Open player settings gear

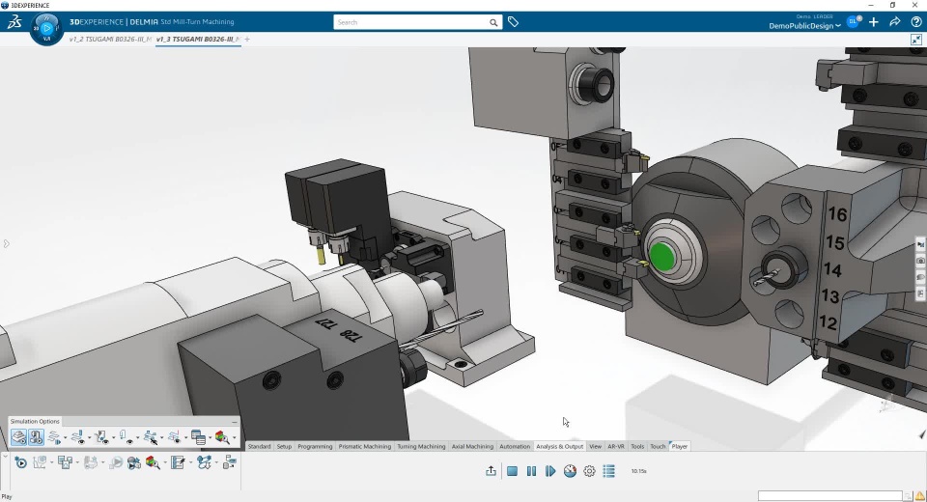[589, 471]
